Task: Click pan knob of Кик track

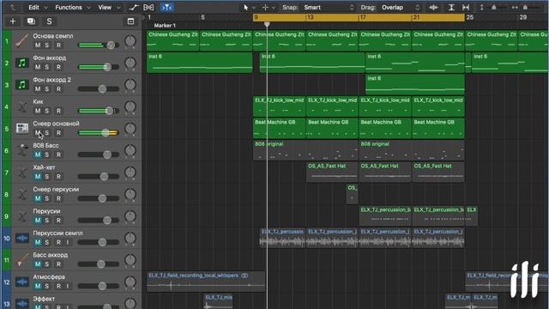Action: [130, 106]
